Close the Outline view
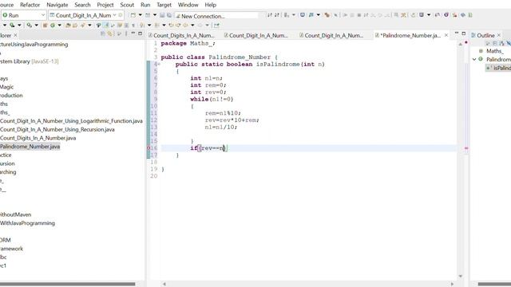511x287 pixels. pos(498,35)
